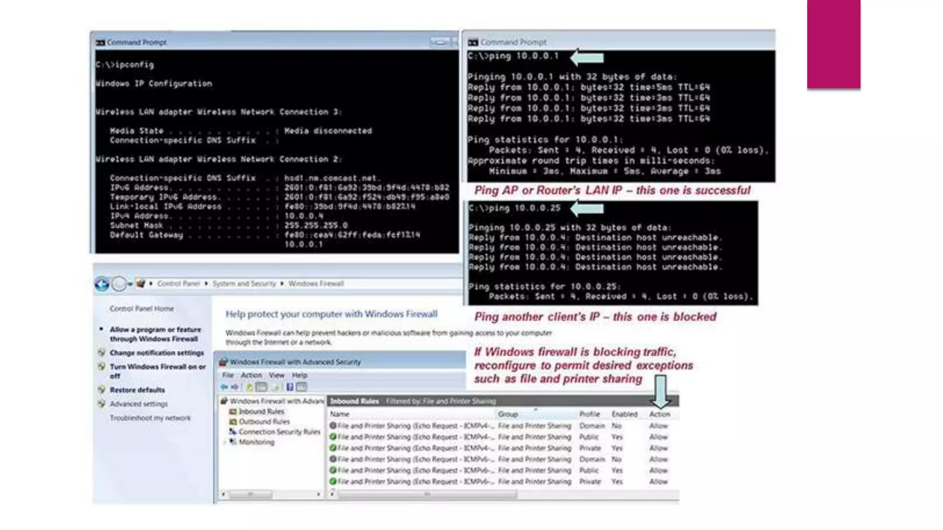943x530 pixels.
Task: Select enabled ICMPv6 Private rule green check
Action: pos(333,481)
